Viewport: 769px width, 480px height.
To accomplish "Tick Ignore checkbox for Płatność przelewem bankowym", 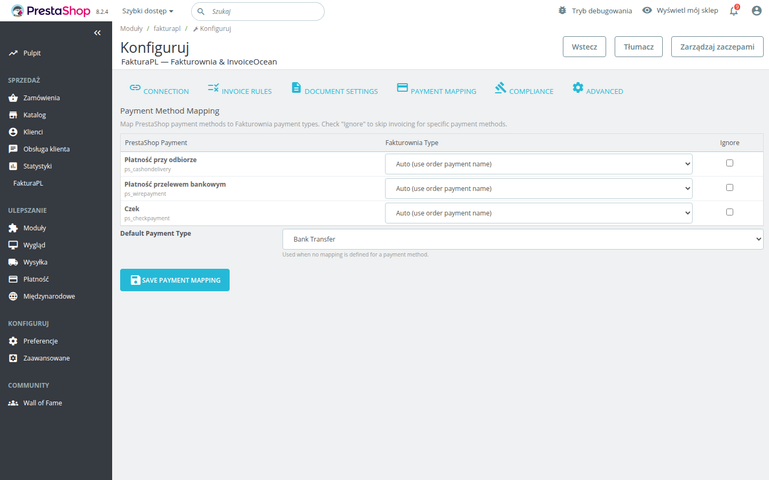I will [x=729, y=188].
